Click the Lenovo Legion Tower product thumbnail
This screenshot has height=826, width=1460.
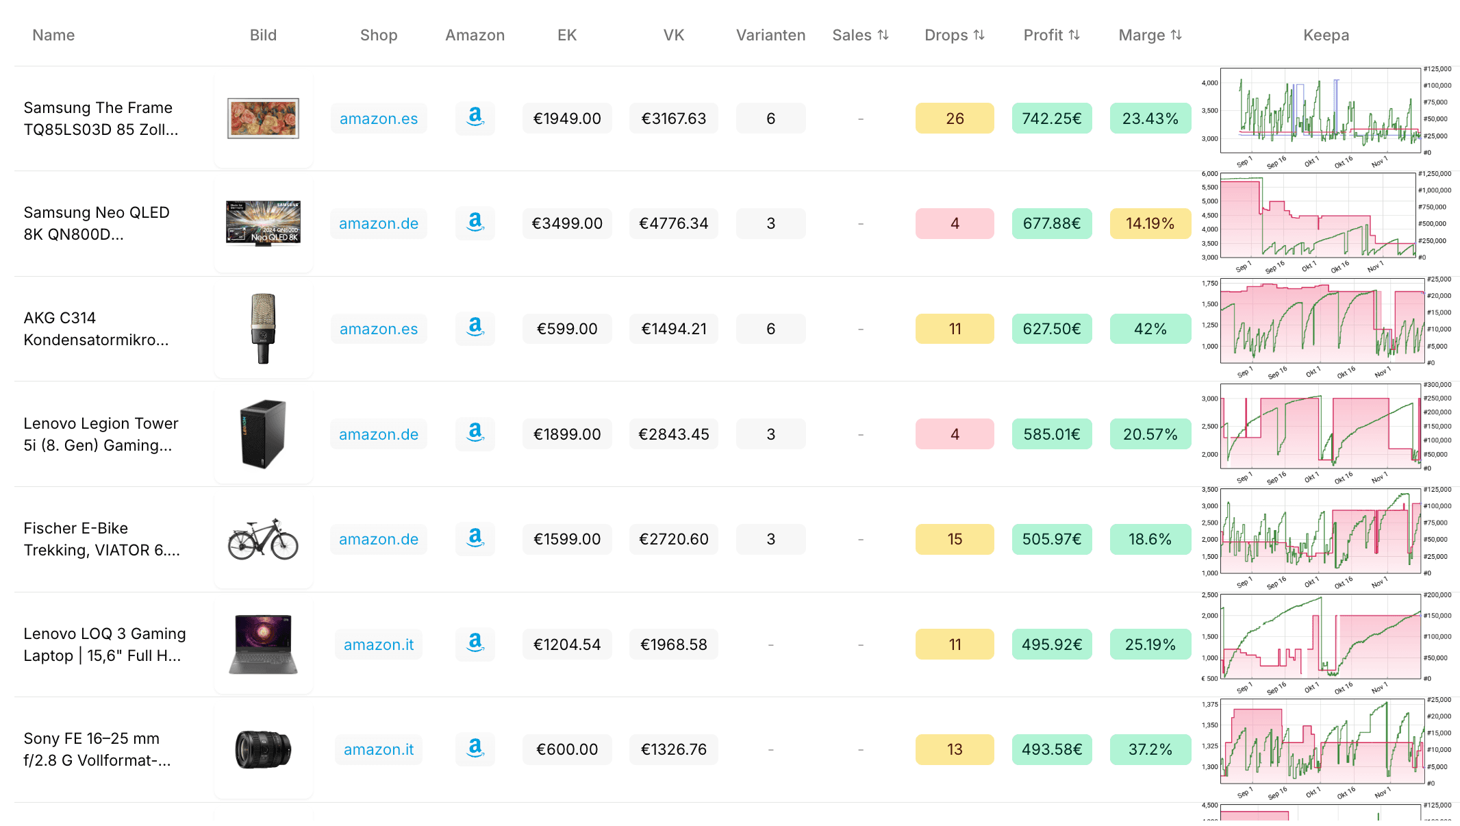(264, 434)
